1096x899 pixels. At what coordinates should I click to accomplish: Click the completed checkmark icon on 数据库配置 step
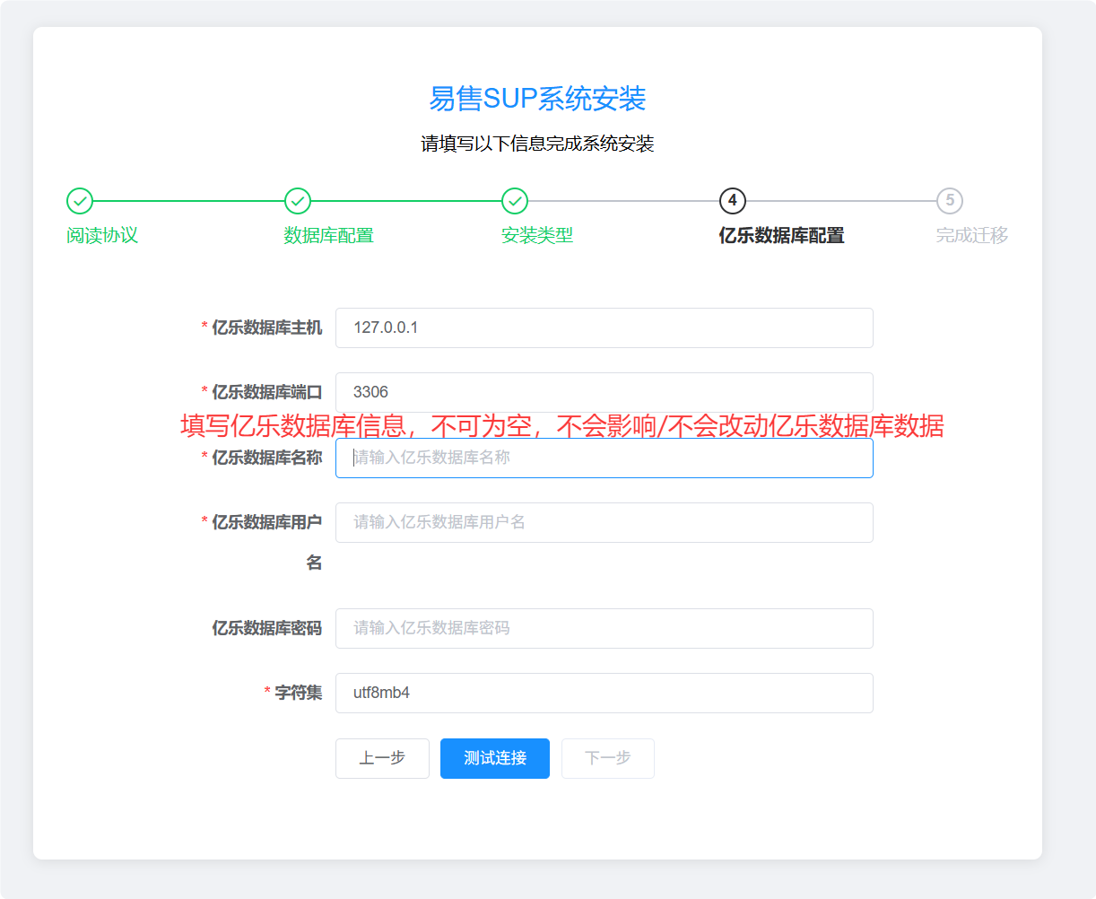297,203
